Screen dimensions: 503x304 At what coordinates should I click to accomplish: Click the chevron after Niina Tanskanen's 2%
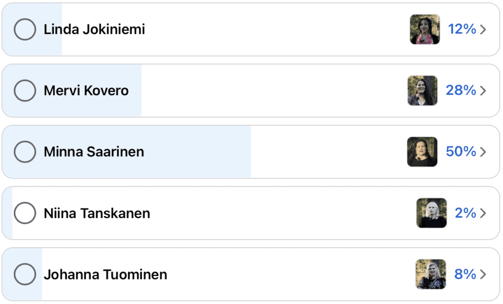(x=483, y=213)
